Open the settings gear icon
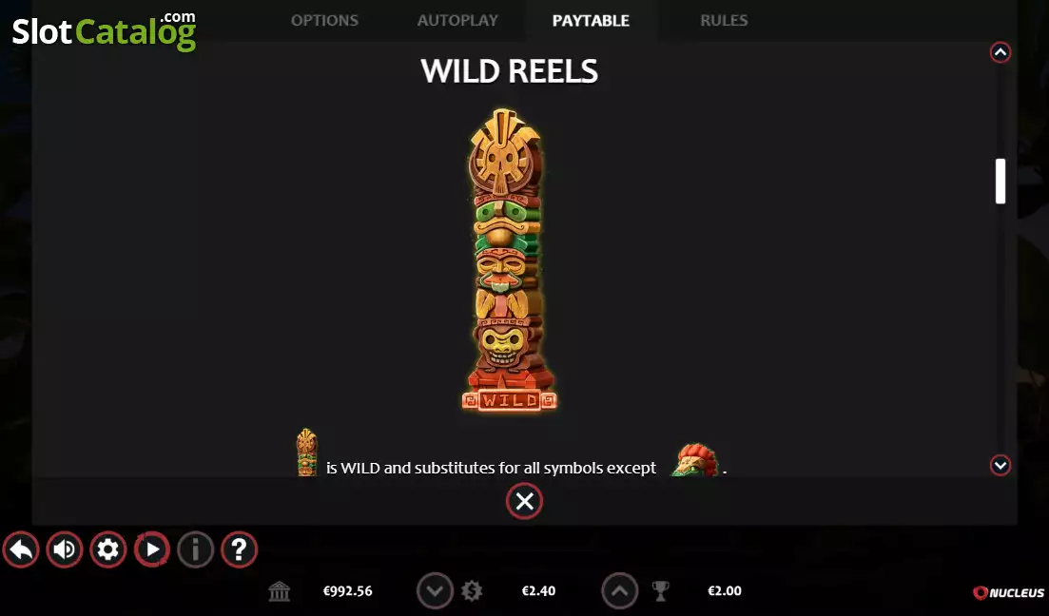Screen dimensions: 1049x616 click(x=107, y=549)
